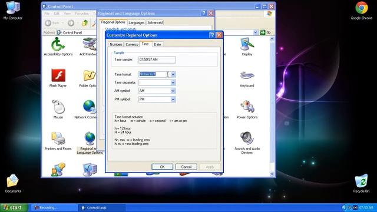The height and width of the screenshot is (212, 377).
Task: Open Flash Player control panel icon
Action: point(58,78)
